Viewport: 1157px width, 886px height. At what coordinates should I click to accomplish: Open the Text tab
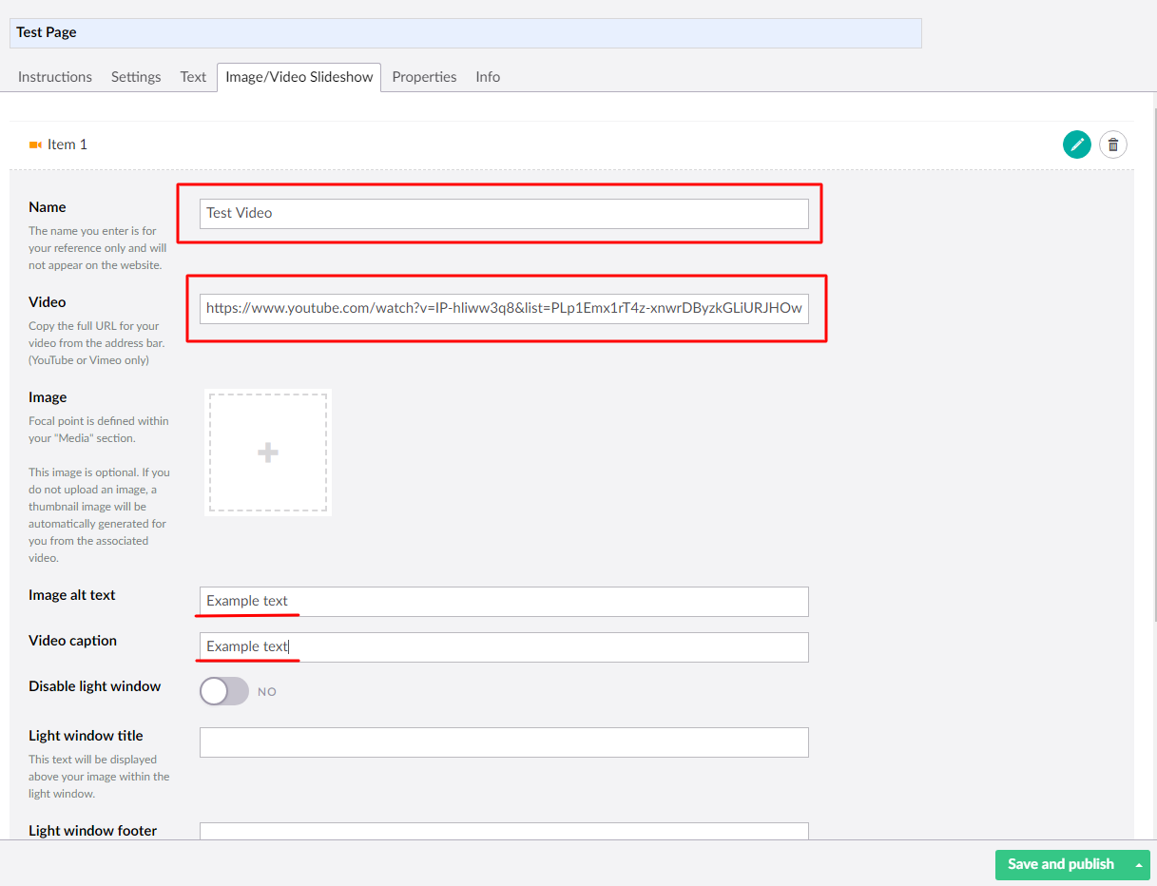pyautogui.click(x=193, y=77)
